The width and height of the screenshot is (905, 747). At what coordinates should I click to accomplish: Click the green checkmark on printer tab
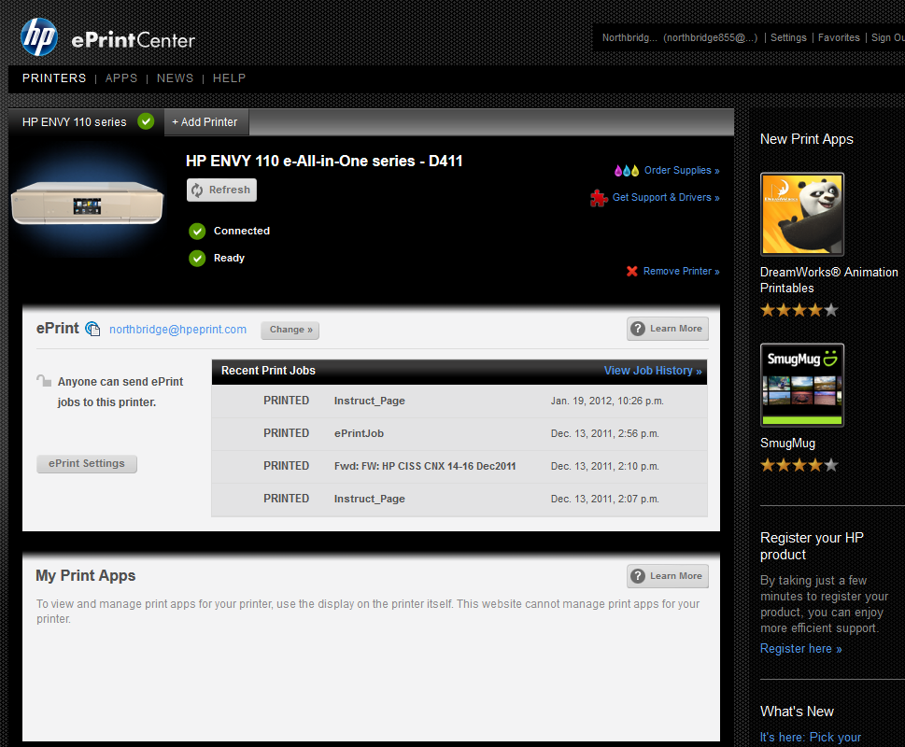(146, 121)
